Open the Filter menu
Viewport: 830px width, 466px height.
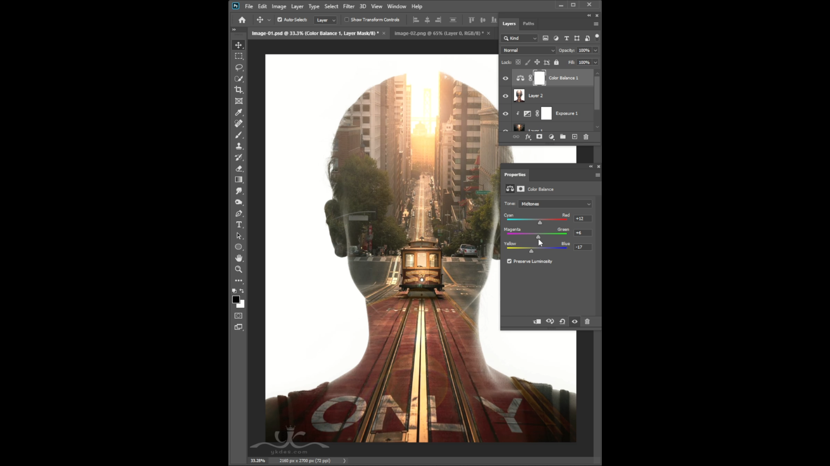[x=349, y=6]
